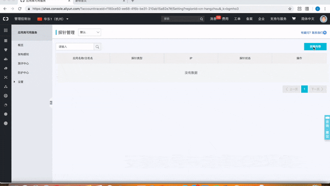Collapse sidebar using the handle toggle

click(x=51, y=103)
